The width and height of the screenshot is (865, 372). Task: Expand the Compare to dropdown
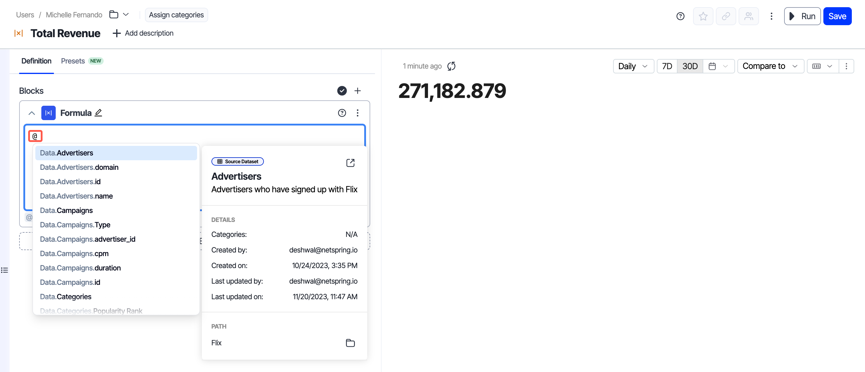coord(770,66)
